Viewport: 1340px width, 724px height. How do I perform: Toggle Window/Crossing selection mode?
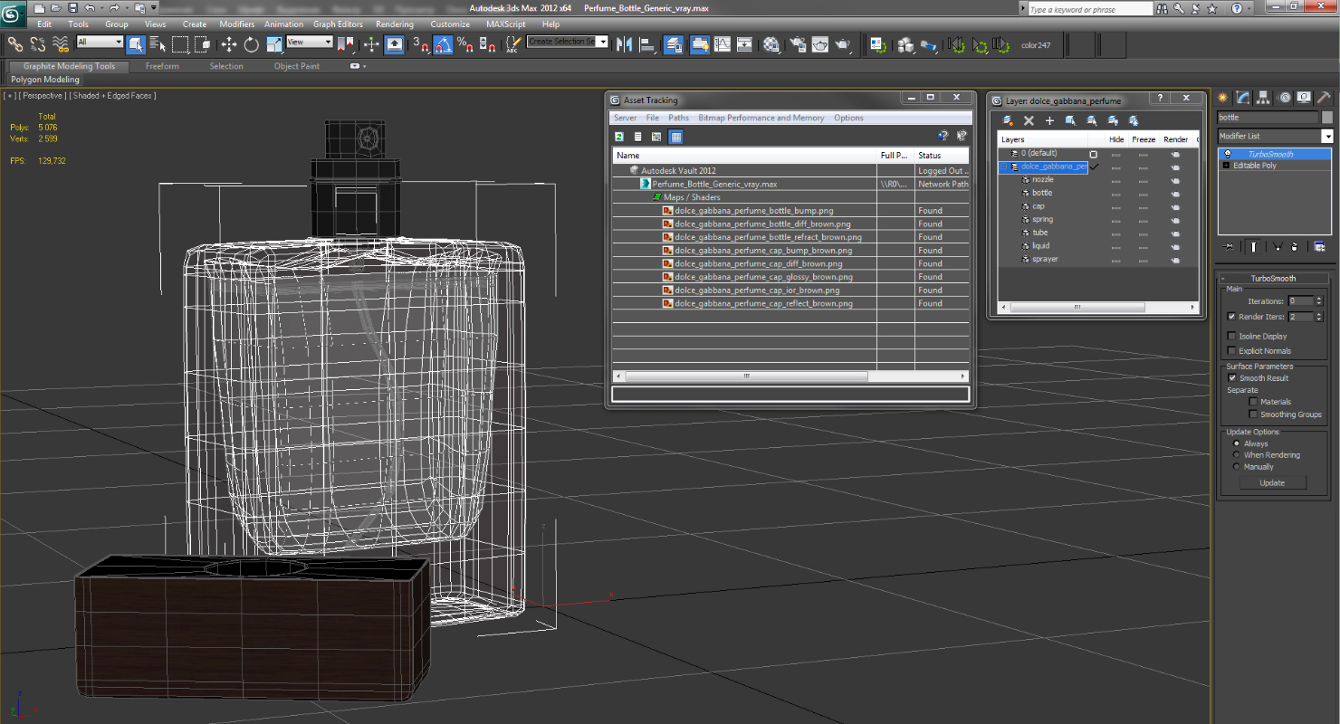tap(203, 43)
